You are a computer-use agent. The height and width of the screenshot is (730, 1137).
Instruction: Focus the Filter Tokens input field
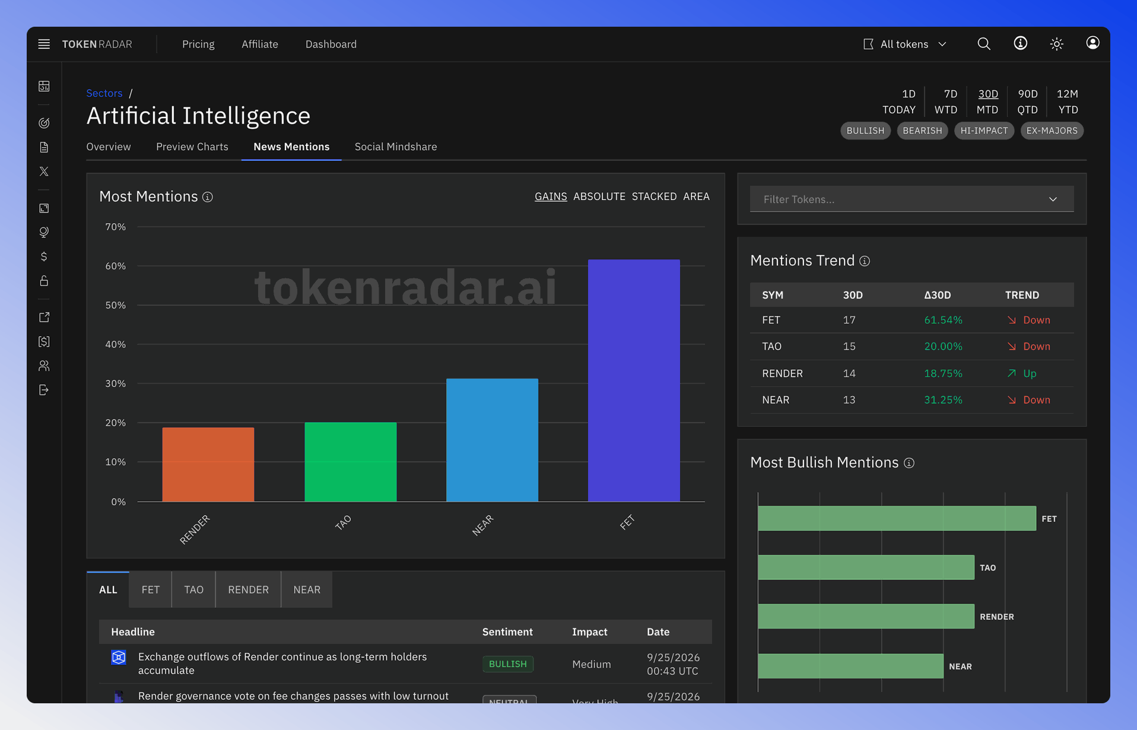click(911, 199)
